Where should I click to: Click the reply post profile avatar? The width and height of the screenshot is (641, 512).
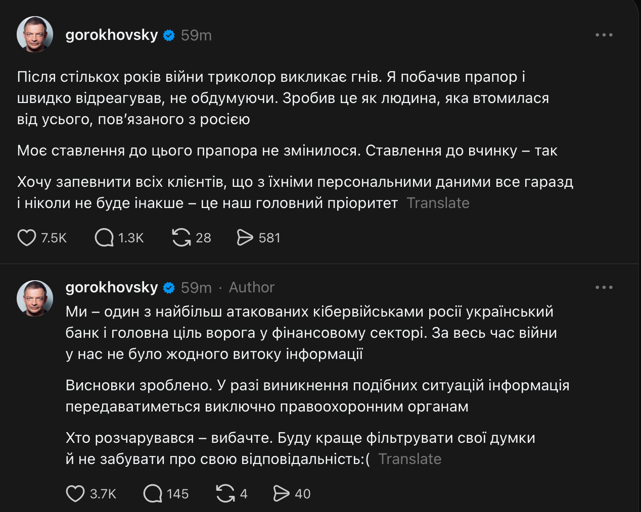coord(35,298)
